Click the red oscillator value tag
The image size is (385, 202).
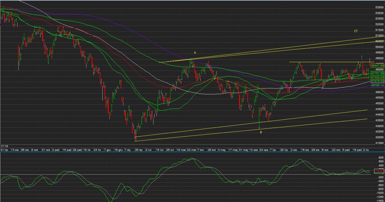379,171
